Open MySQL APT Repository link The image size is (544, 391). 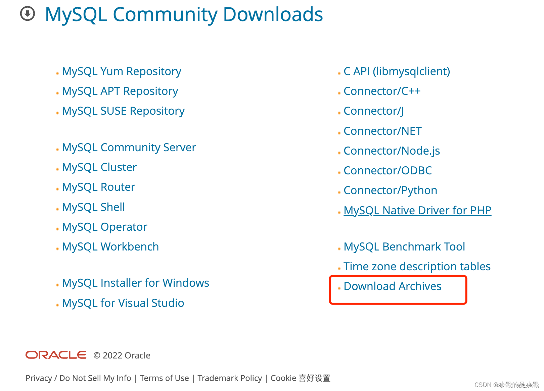pos(120,91)
